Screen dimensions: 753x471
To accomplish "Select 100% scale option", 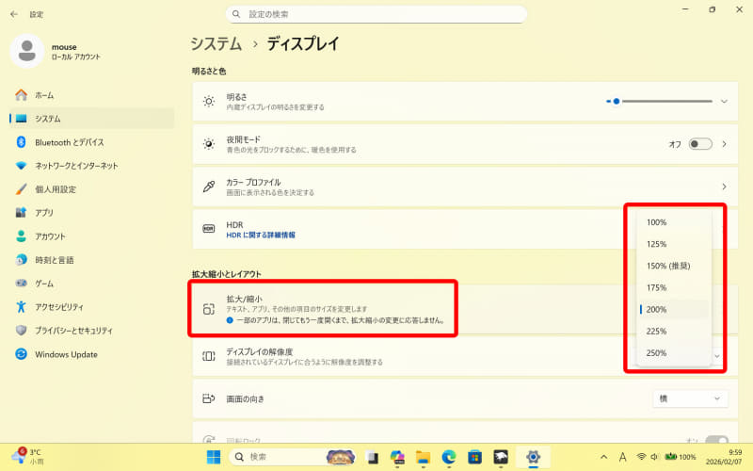I will coord(673,222).
